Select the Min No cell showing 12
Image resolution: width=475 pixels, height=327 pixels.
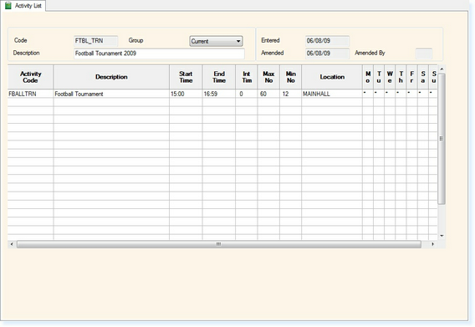[x=290, y=94]
